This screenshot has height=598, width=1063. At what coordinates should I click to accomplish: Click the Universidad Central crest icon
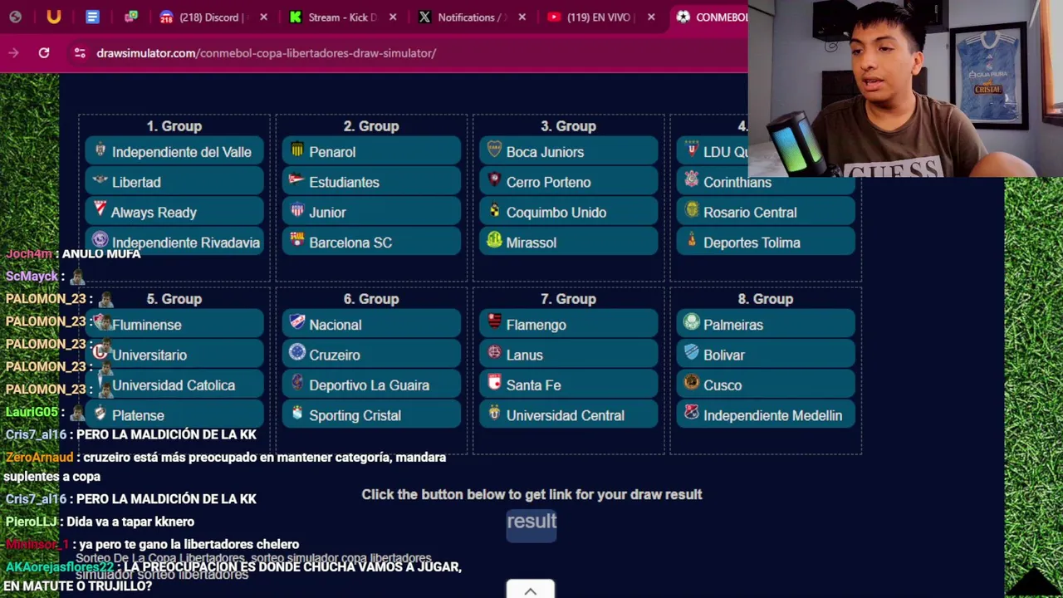(x=494, y=414)
